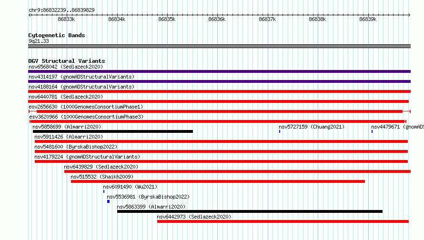Select the red bar of nsv6440781
Viewport: 424px width, 240px height.
219,101
